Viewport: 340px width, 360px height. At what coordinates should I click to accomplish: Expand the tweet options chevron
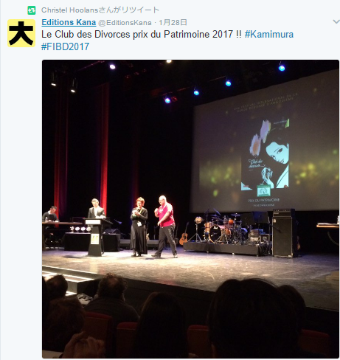coord(336,21)
